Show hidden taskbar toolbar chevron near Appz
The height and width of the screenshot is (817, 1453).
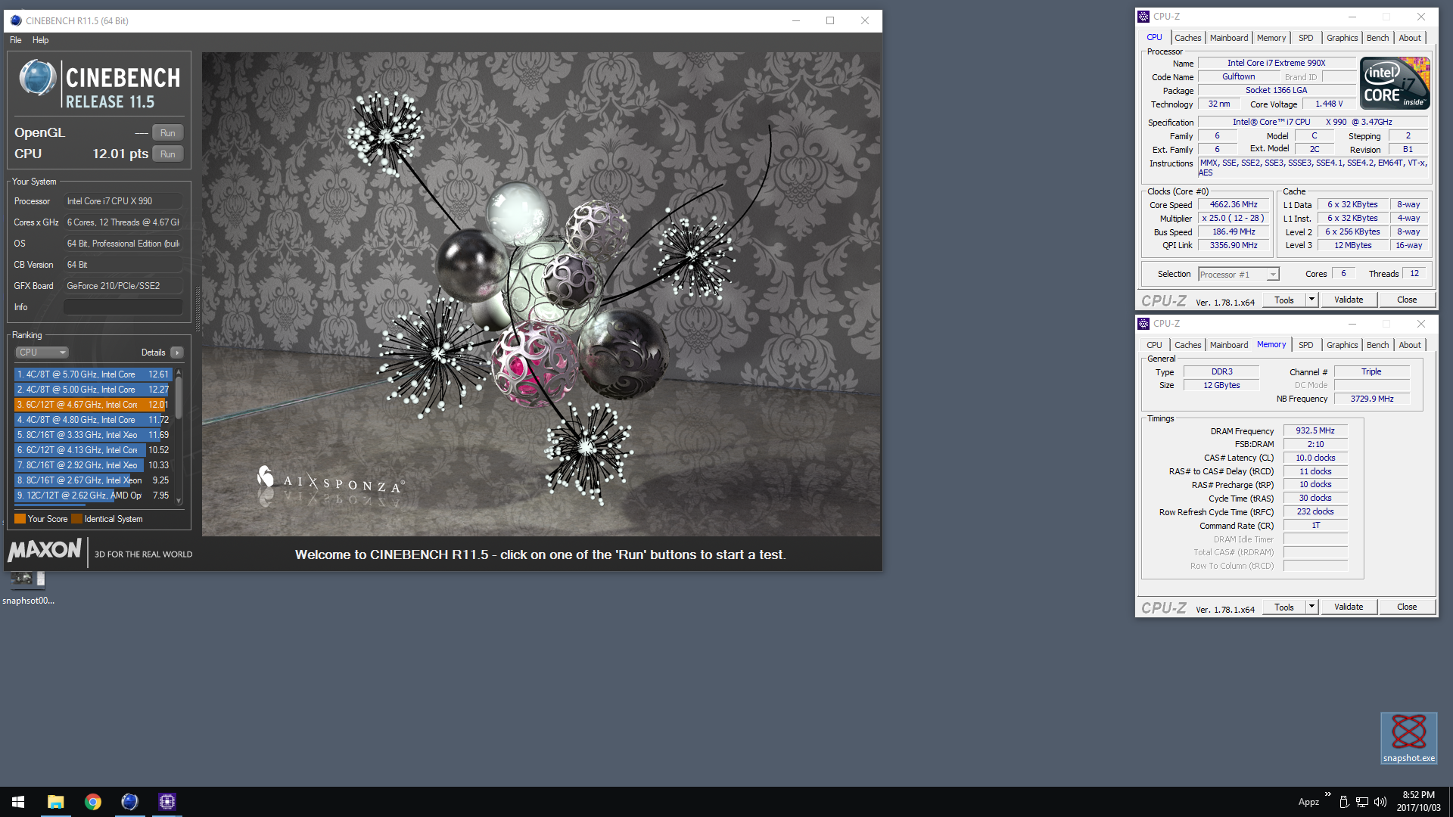pos(1327,794)
